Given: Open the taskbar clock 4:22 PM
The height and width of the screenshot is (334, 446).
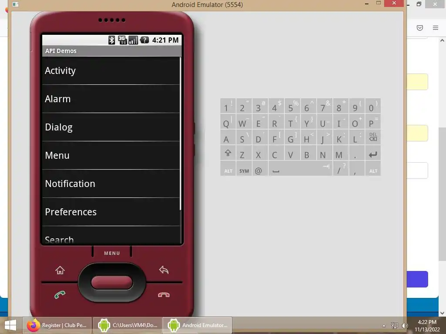Looking at the screenshot, I should pos(427,325).
